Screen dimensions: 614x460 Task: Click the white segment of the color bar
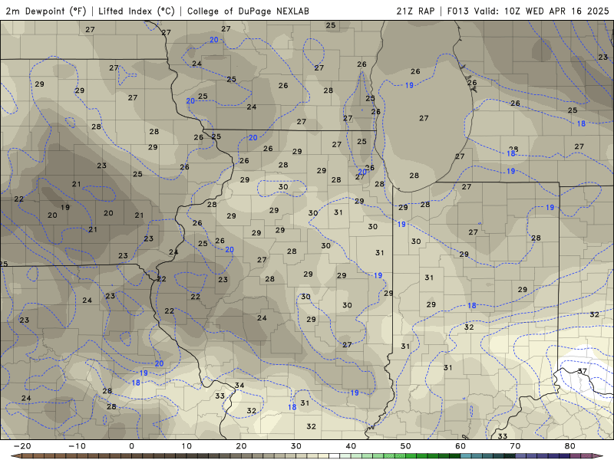pyautogui.click(x=334, y=456)
